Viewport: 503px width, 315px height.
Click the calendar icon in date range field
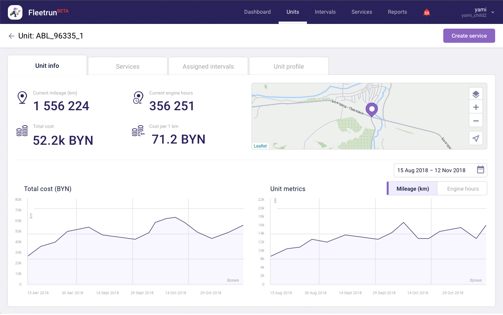480,170
